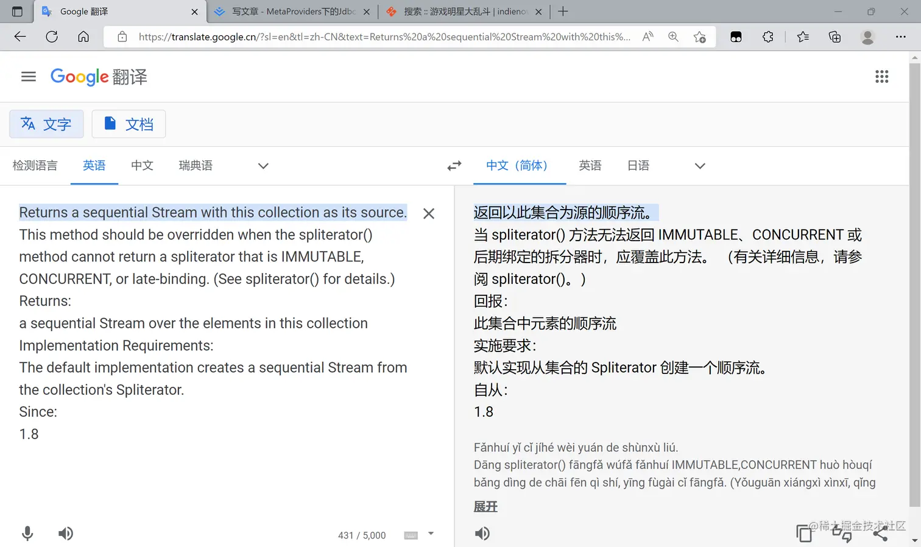Expand more target languages list

coord(700,166)
